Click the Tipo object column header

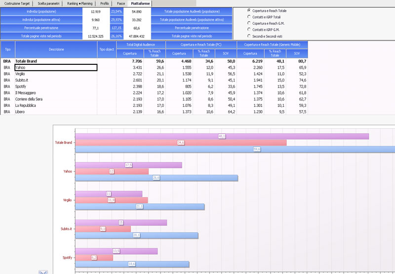pyautogui.click(x=107, y=49)
